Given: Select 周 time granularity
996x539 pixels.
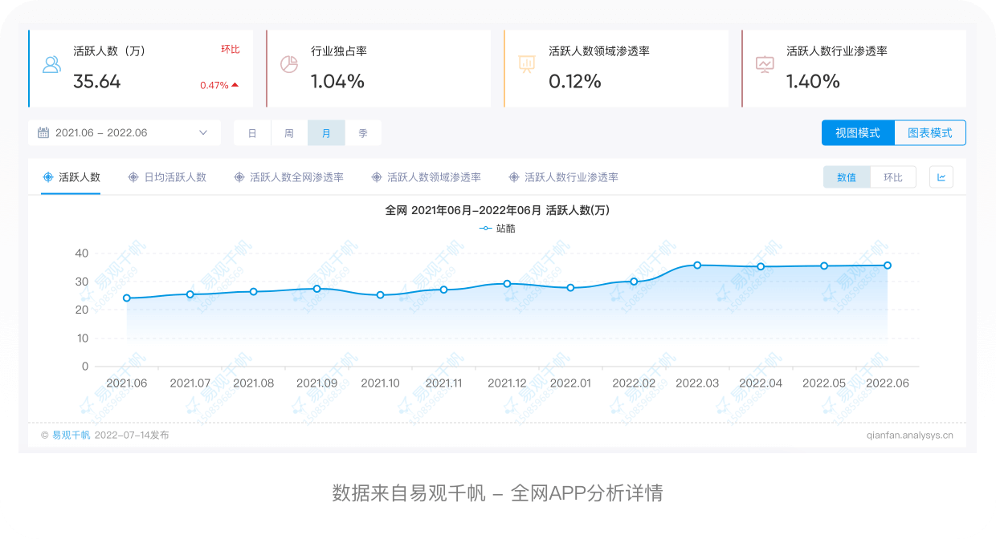Looking at the screenshot, I should (x=289, y=133).
